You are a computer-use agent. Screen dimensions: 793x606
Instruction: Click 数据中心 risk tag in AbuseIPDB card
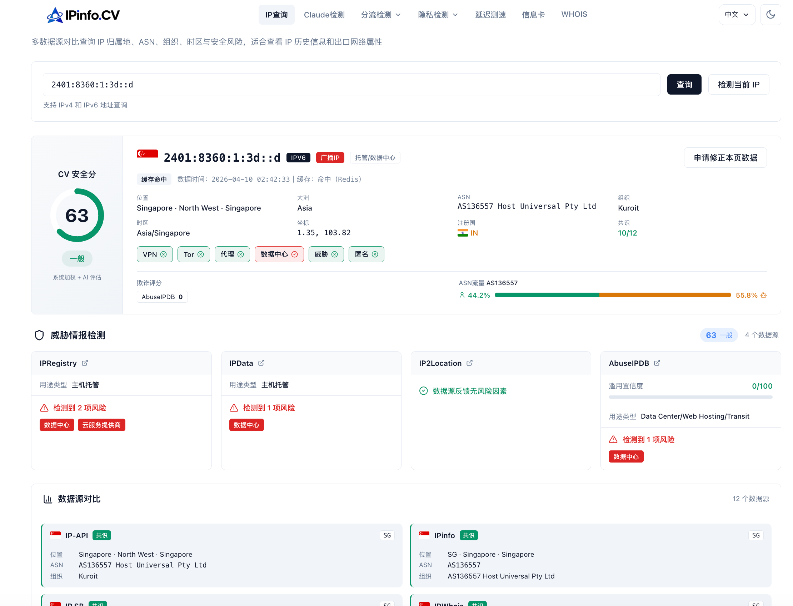626,457
